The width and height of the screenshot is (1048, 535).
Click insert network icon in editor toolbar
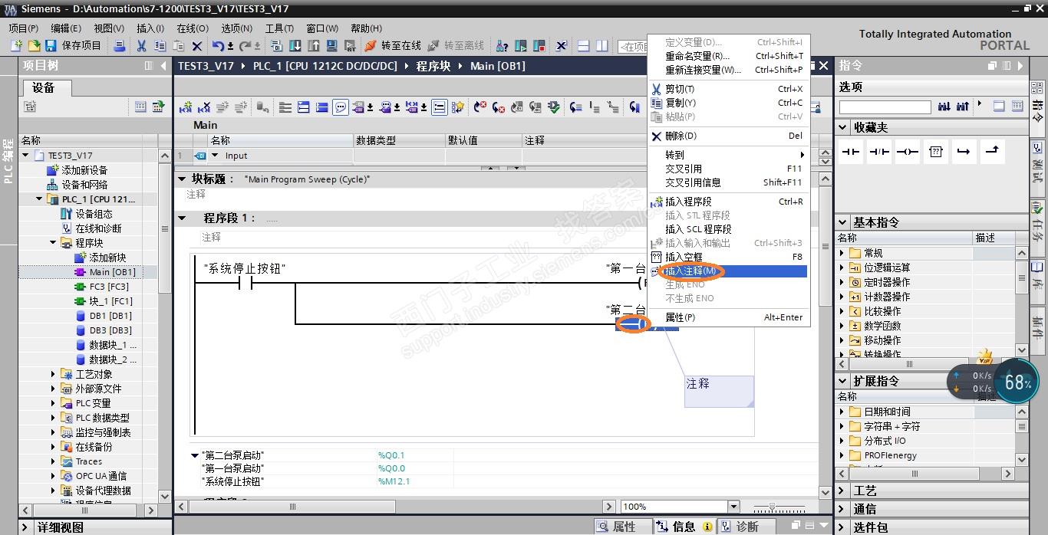tap(185, 107)
